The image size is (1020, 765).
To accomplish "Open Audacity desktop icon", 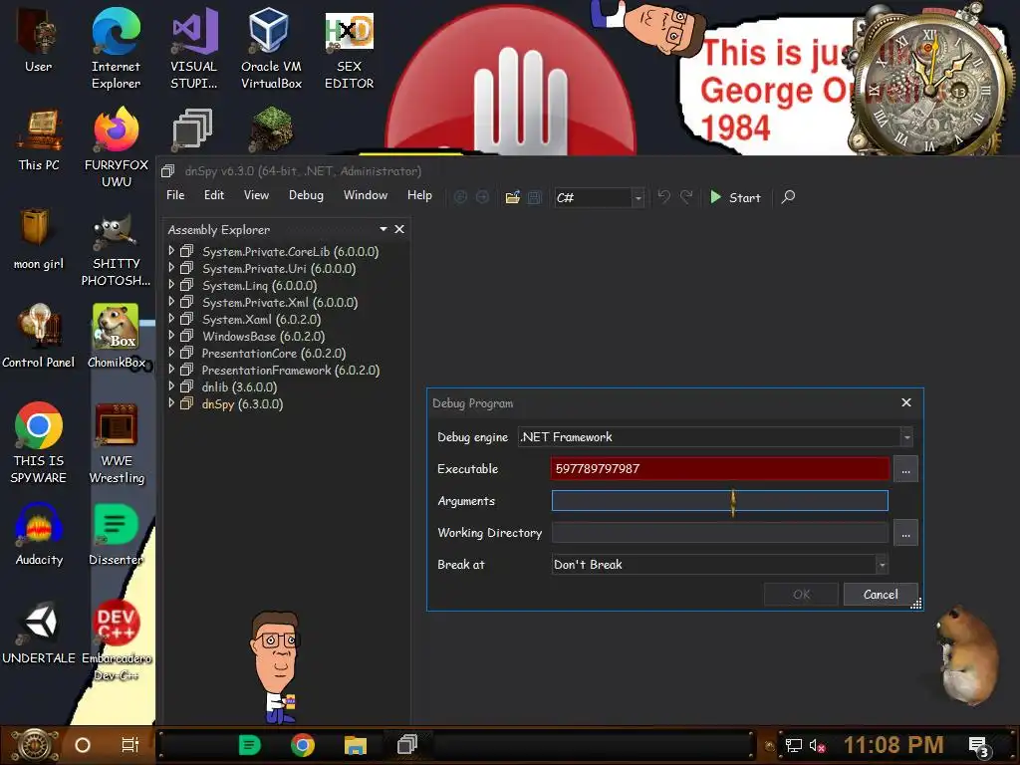I will click(39, 534).
